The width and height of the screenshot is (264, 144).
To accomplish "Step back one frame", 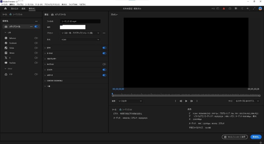I will pos(181,101).
